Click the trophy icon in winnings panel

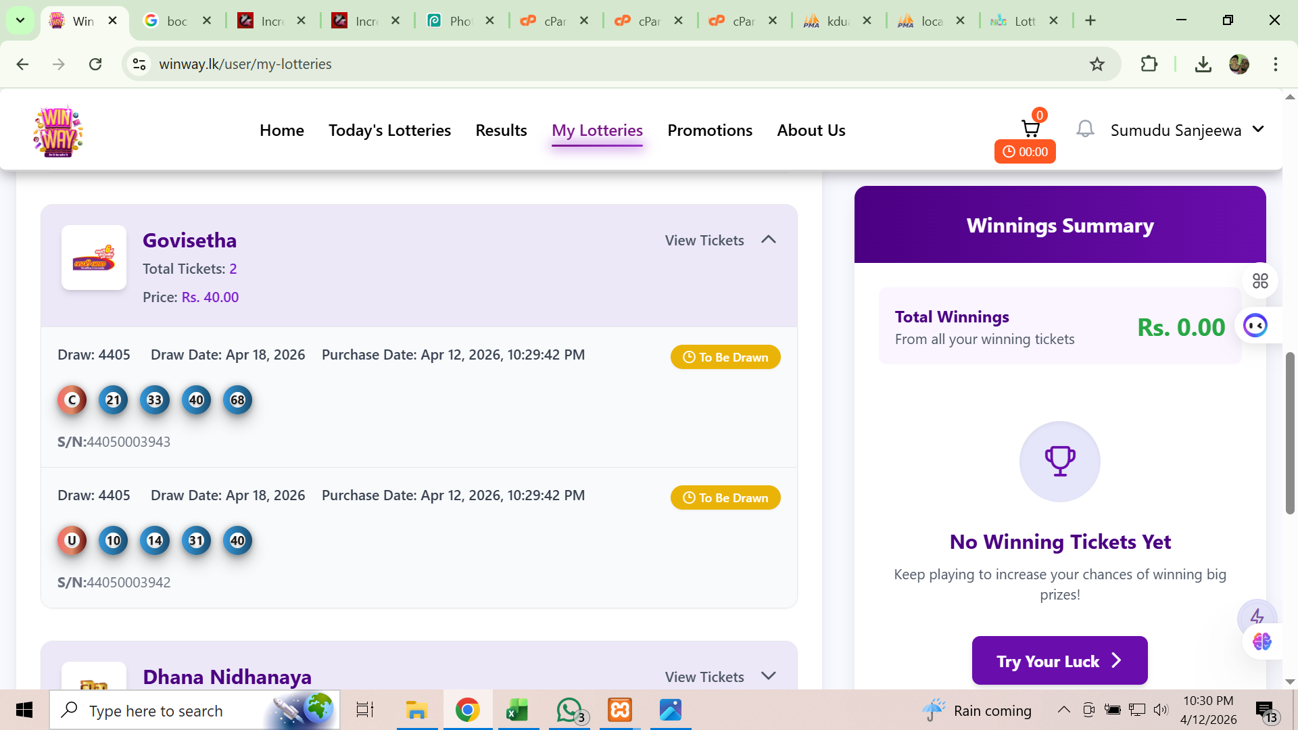pyautogui.click(x=1059, y=462)
